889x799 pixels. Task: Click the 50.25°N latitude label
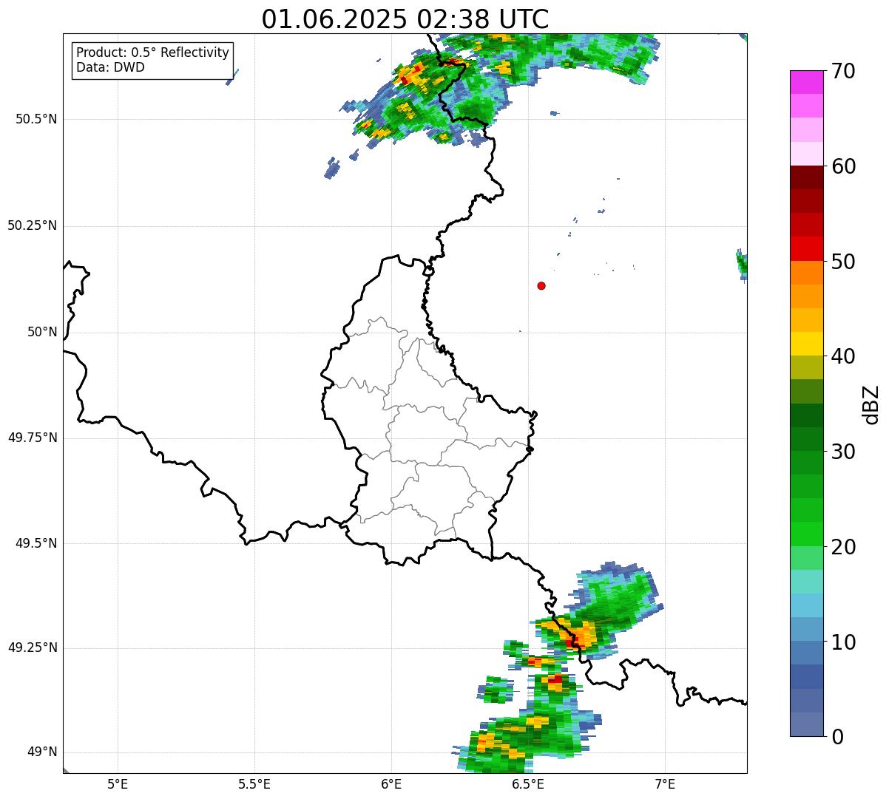(32, 225)
